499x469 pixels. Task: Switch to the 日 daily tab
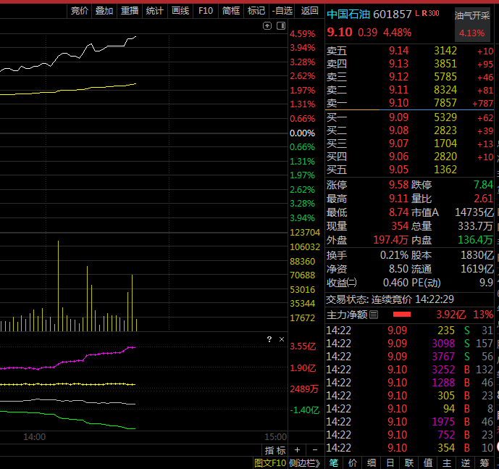390,463
